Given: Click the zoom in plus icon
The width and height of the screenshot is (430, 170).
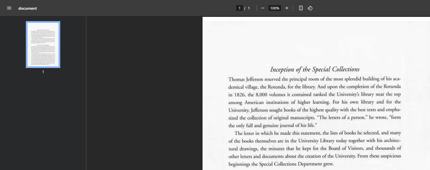Looking at the screenshot, I should click(287, 8).
